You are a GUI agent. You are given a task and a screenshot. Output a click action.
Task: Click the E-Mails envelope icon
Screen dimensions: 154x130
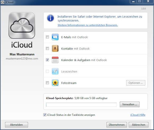[55, 37]
